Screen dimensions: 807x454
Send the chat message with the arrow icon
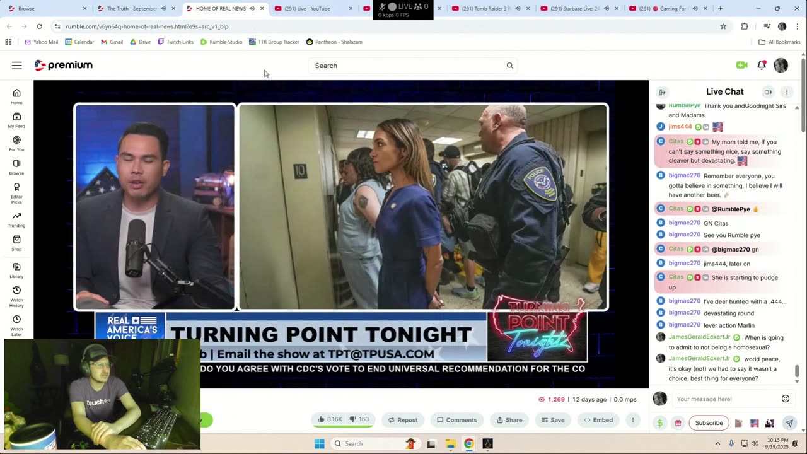(789, 423)
